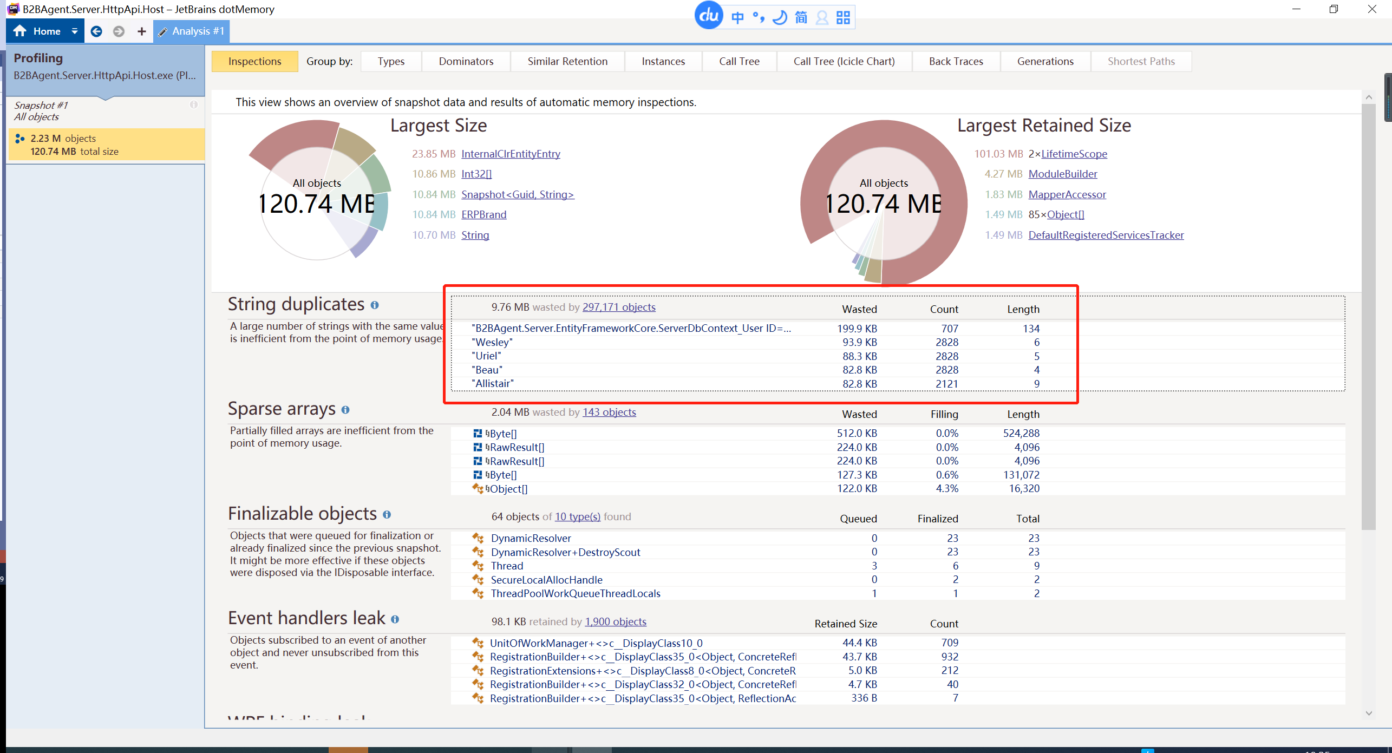Click the Snapshot #1 info icon
The height and width of the screenshot is (753, 1392).
click(193, 104)
